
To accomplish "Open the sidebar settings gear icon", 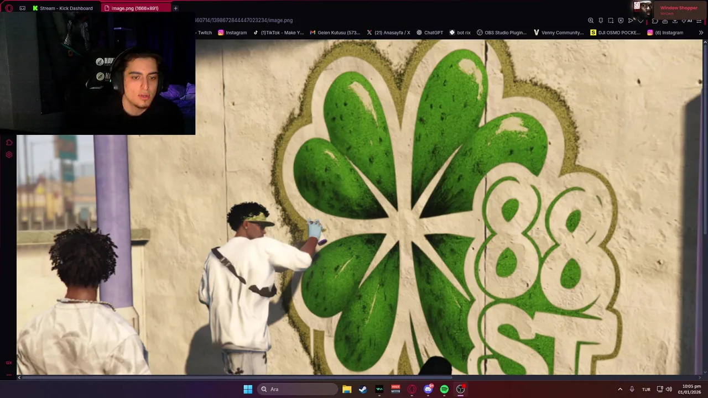I will [x=9, y=155].
